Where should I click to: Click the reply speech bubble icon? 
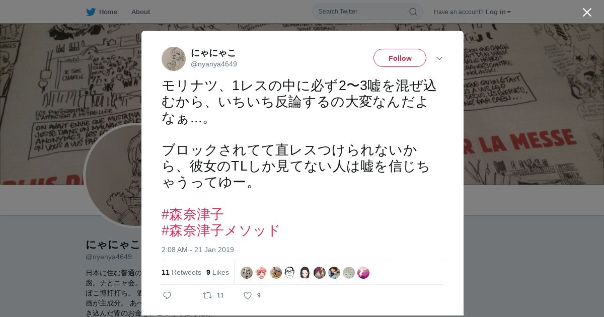click(x=167, y=295)
